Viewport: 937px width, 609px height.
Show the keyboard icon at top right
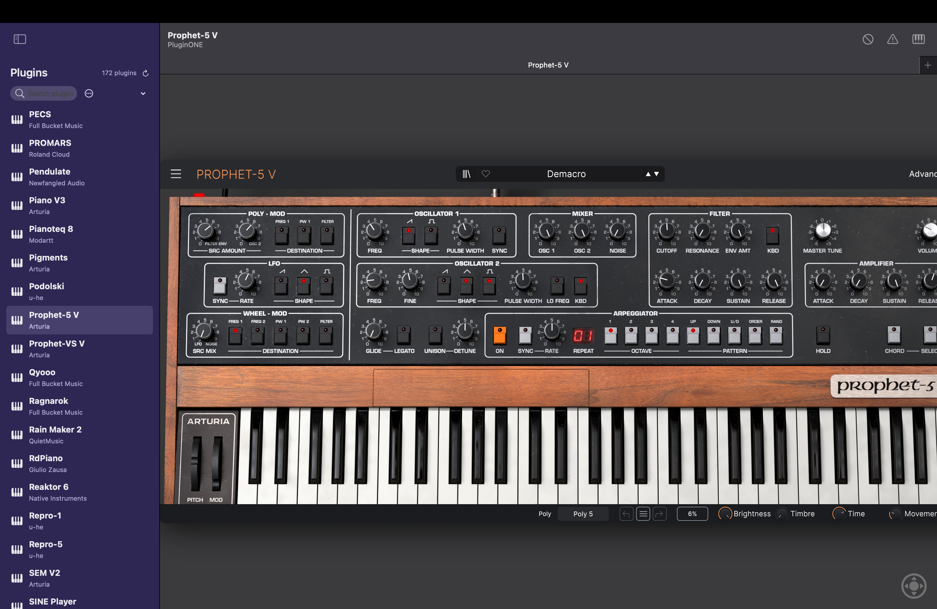click(x=918, y=39)
